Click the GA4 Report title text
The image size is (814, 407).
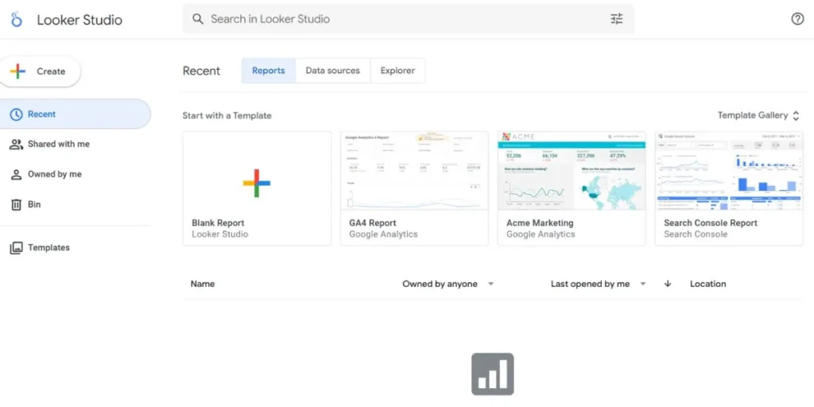[373, 223]
